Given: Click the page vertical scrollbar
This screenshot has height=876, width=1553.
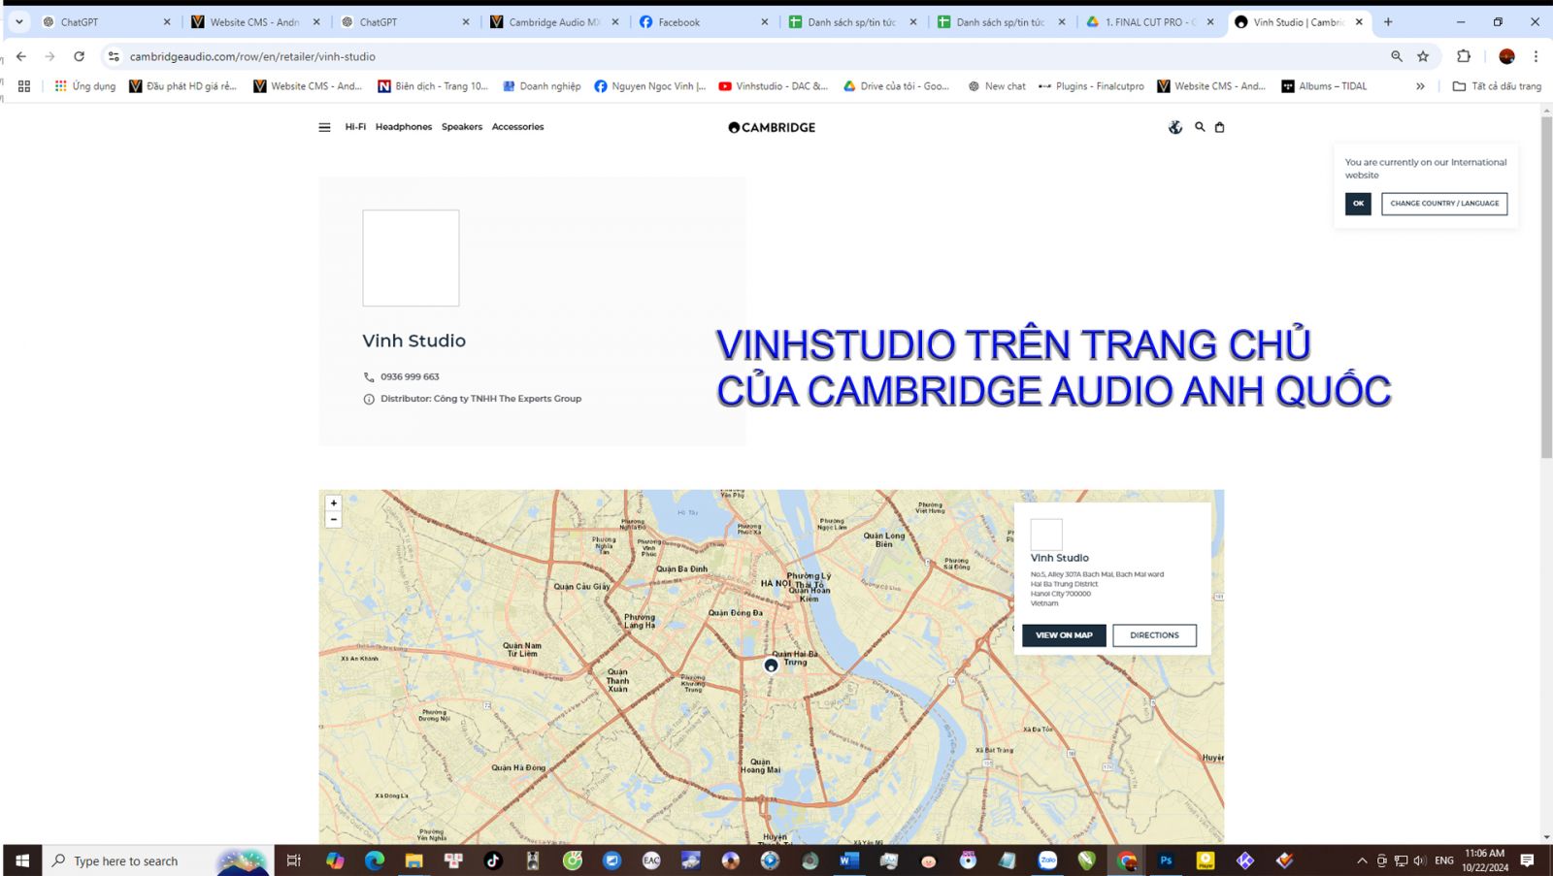Looking at the screenshot, I should click(1546, 288).
